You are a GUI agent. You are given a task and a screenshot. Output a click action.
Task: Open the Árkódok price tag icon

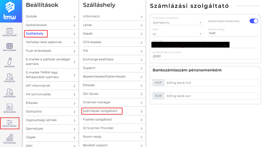(x=10, y=62)
